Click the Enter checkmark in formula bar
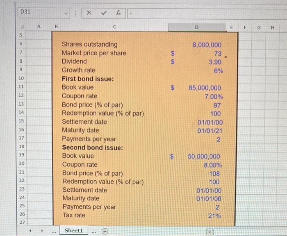The width and height of the screenshot is (287, 236). tap(104, 13)
